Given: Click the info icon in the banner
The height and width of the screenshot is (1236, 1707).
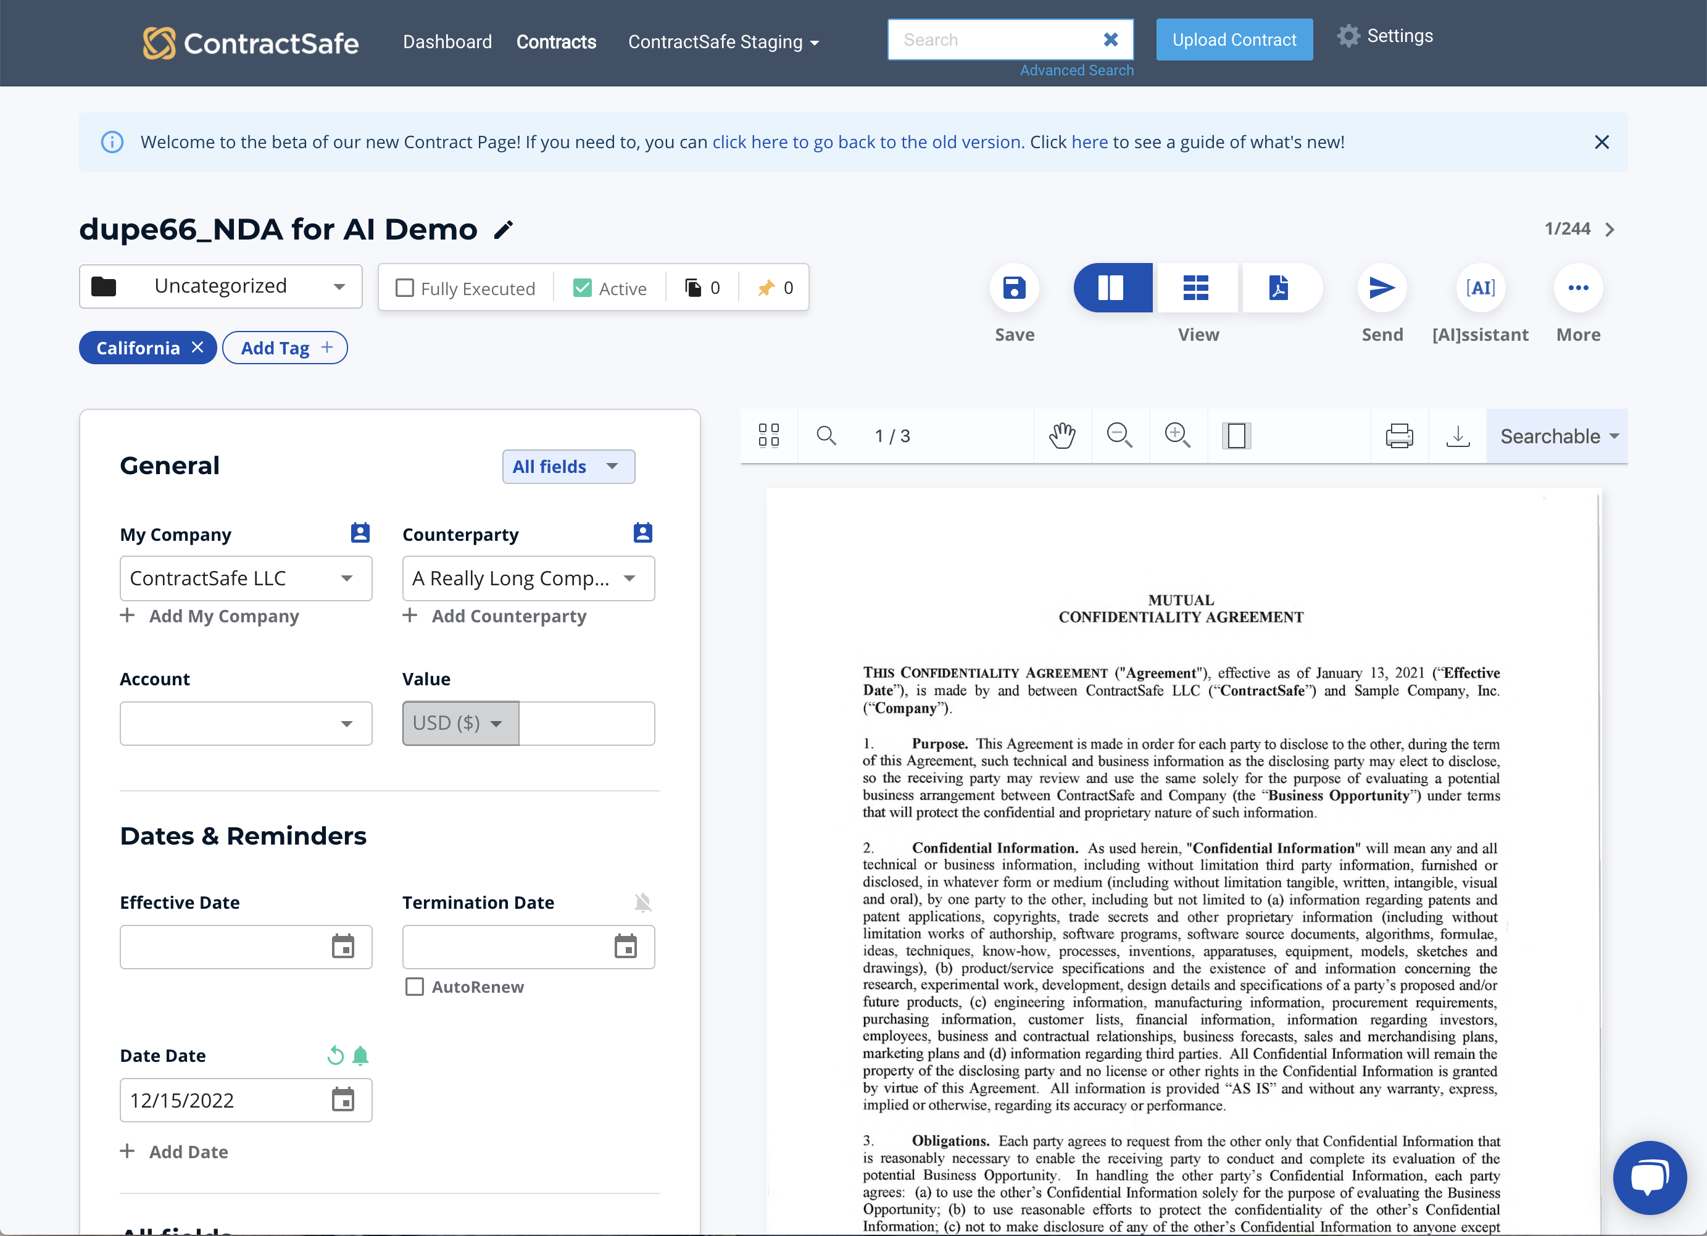Looking at the screenshot, I should pos(112,142).
